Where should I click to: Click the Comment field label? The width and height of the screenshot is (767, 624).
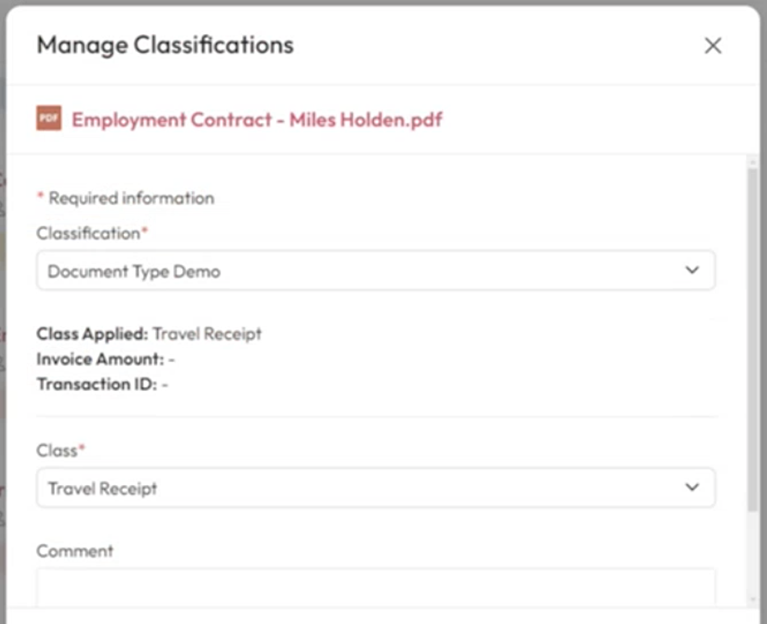click(x=75, y=551)
